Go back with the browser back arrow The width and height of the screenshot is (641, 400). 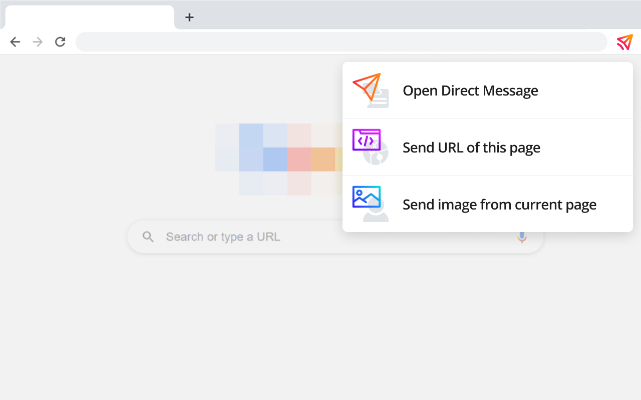click(15, 42)
